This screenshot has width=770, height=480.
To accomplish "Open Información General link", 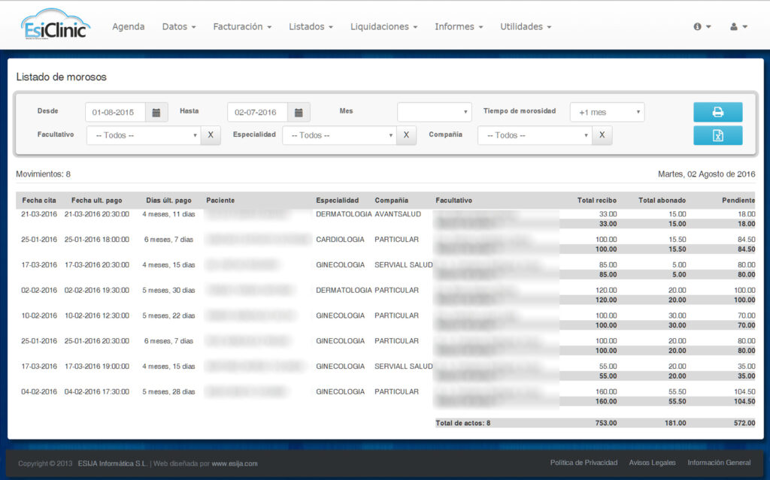I will 719,462.
